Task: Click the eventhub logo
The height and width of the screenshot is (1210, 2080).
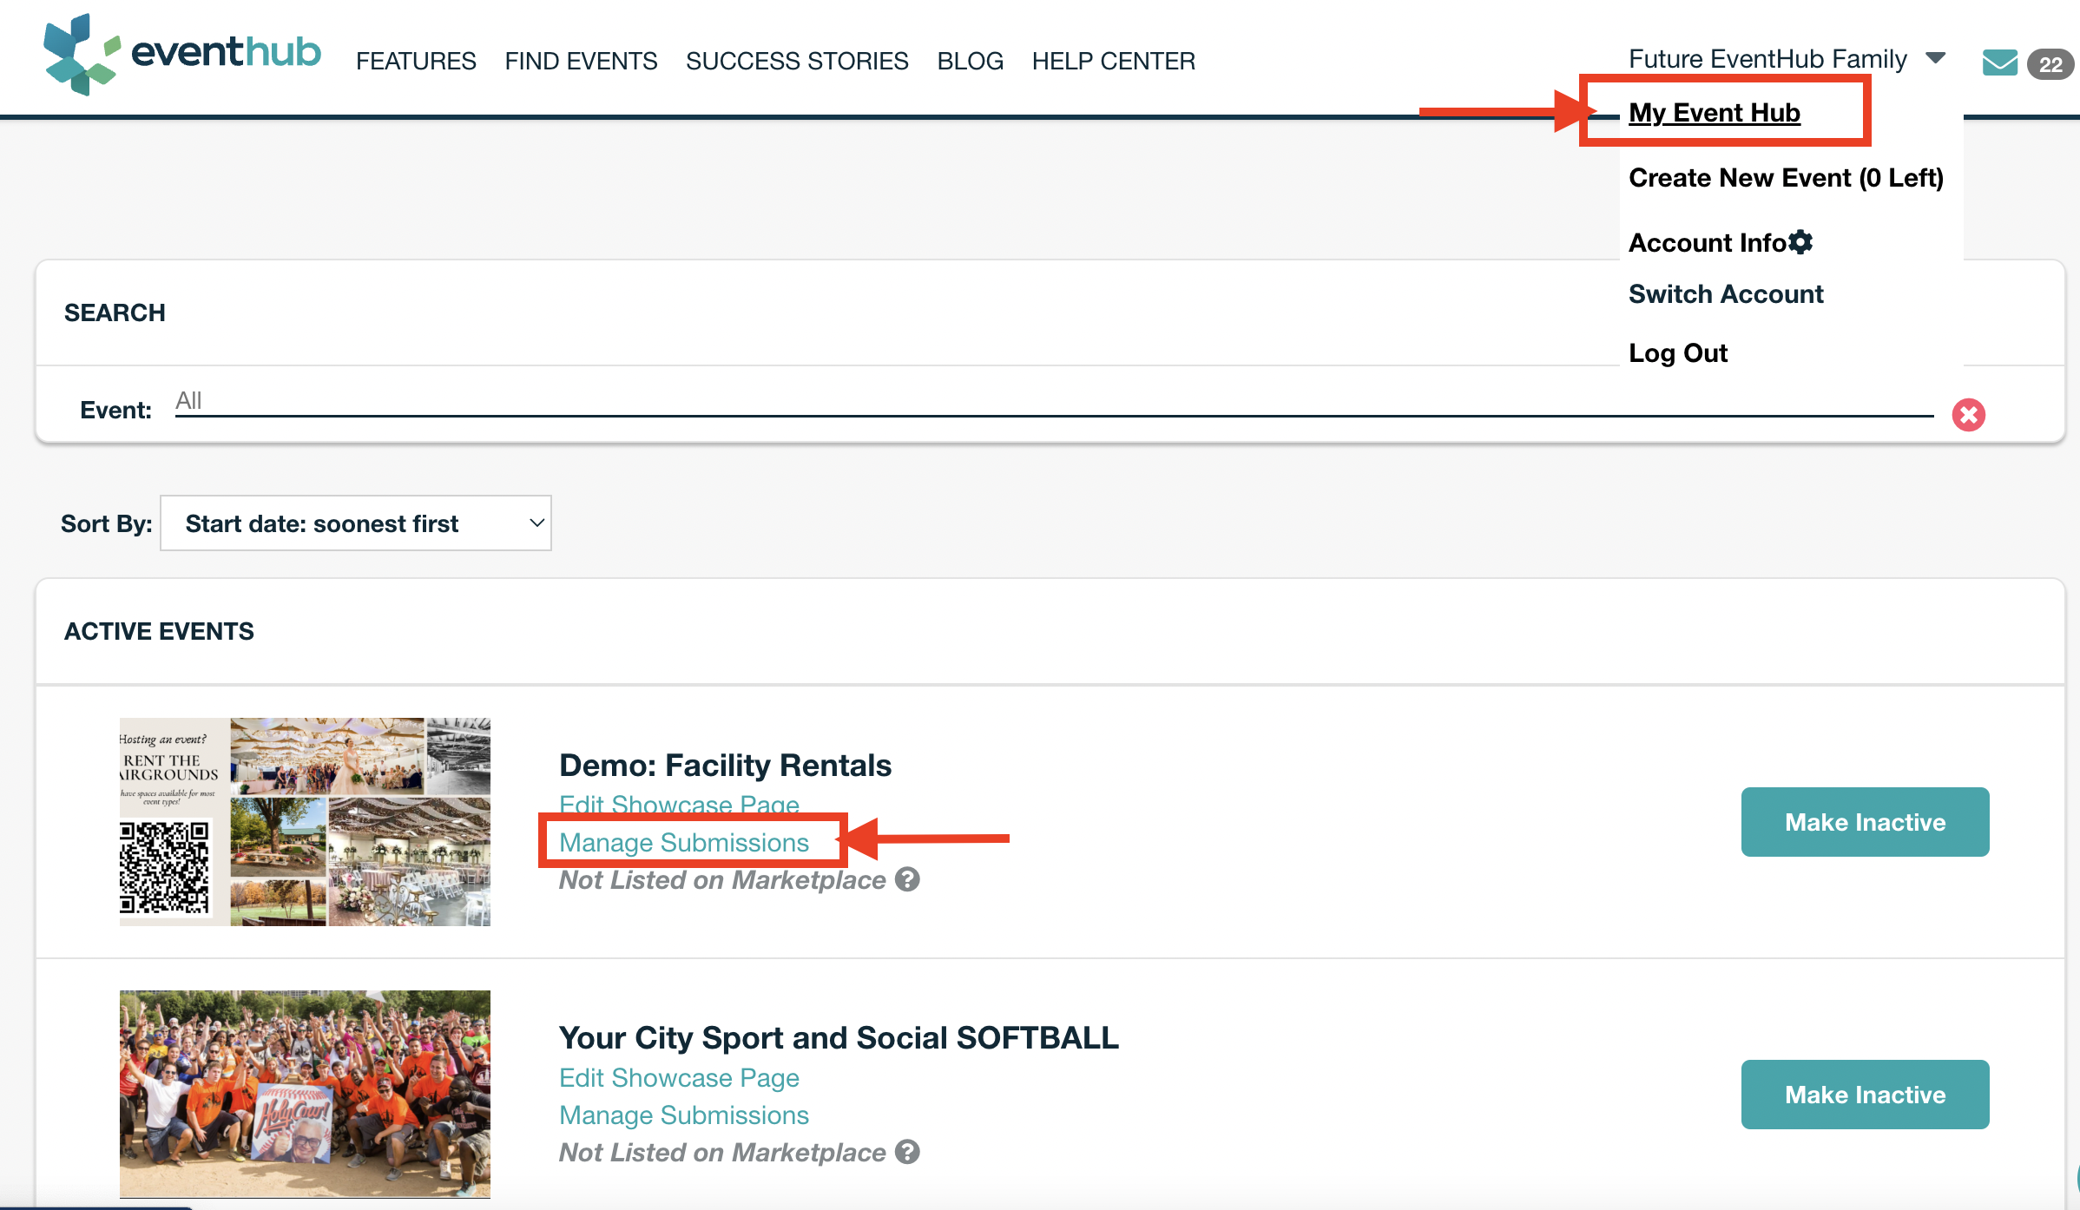Action: click(x=181, y=54)
